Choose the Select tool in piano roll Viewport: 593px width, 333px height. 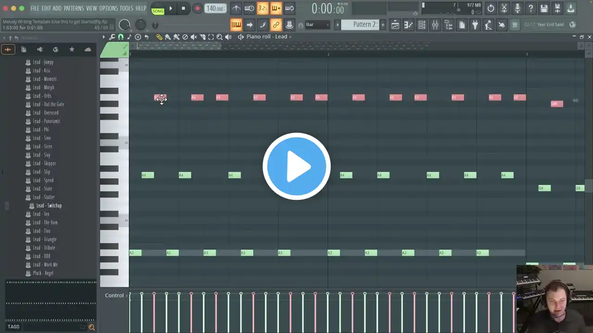[211, 37]
